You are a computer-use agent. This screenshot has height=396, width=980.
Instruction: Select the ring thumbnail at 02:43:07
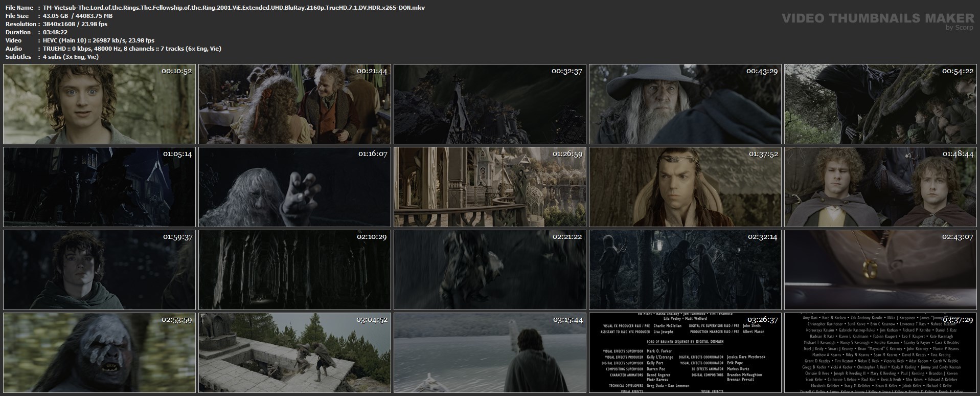click(880, 270)
